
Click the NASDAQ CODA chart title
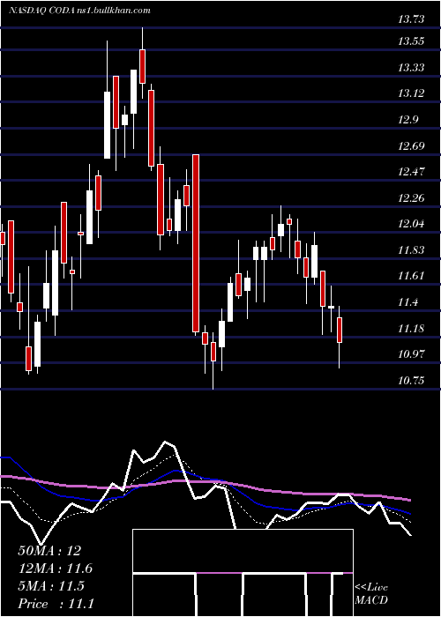[x=79, y=11]
